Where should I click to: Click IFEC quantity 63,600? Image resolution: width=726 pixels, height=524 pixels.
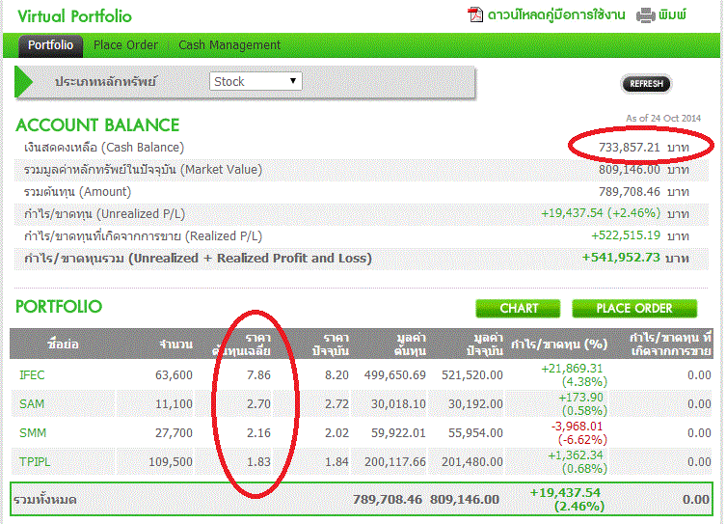(174, 374)
